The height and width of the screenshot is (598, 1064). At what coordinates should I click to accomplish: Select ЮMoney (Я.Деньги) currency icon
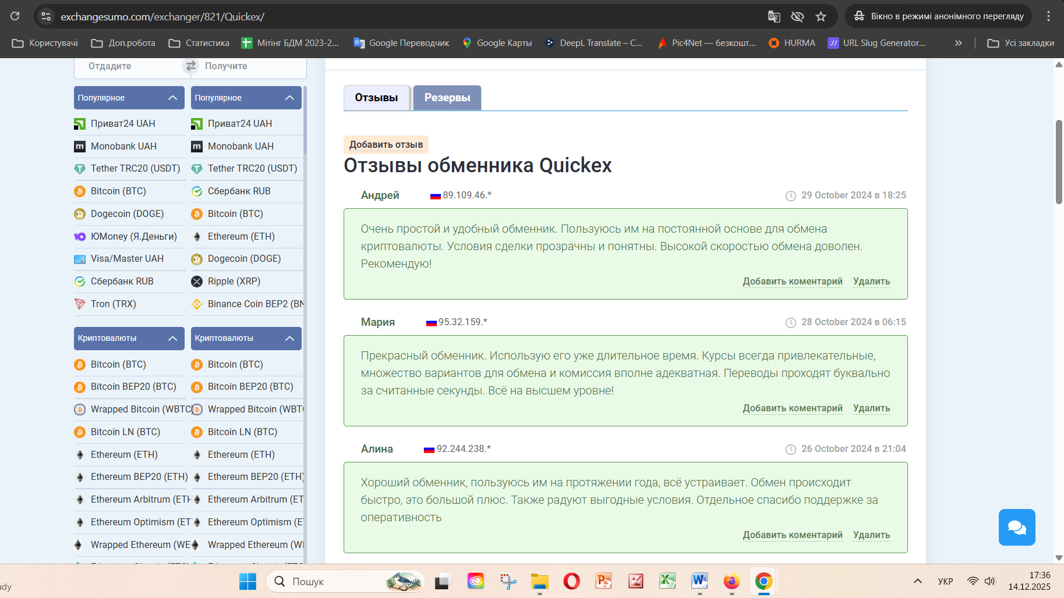pos(80,236)
